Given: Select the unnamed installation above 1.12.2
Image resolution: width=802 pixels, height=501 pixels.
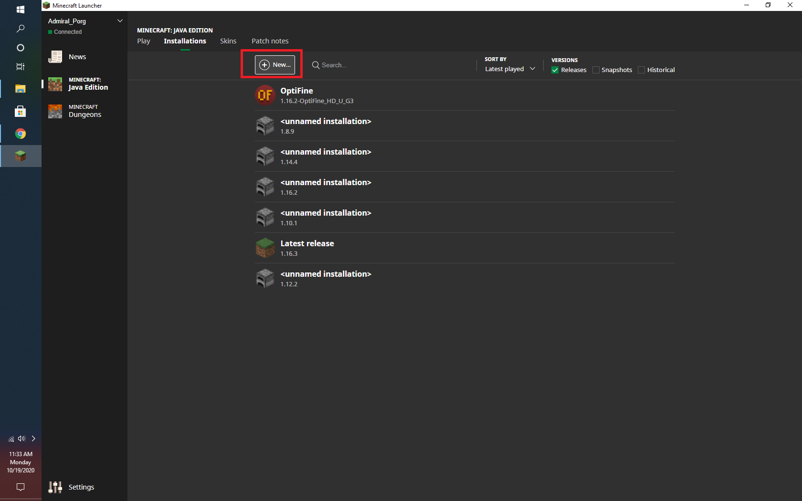Looking at the screenshot, I should point(326,274).
